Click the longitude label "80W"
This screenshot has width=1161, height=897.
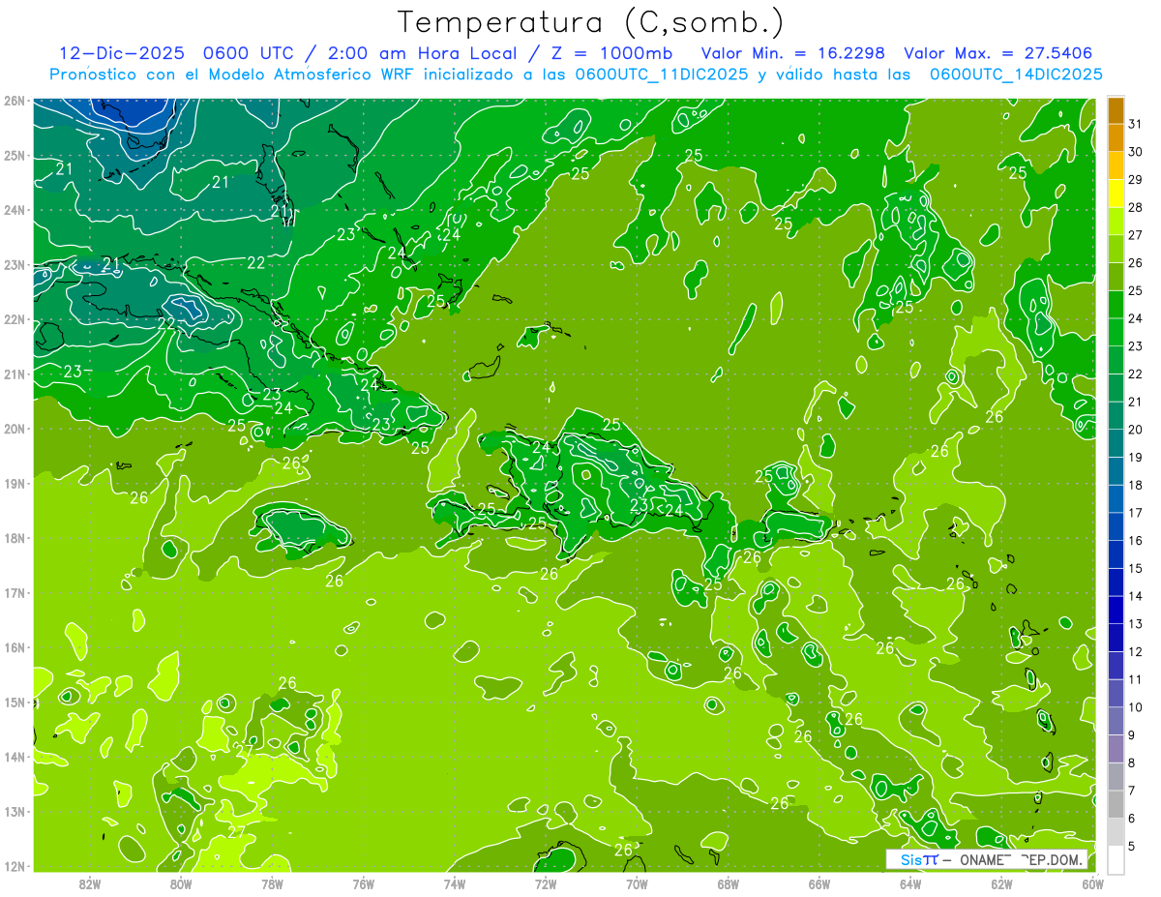(x=180, y=882)
